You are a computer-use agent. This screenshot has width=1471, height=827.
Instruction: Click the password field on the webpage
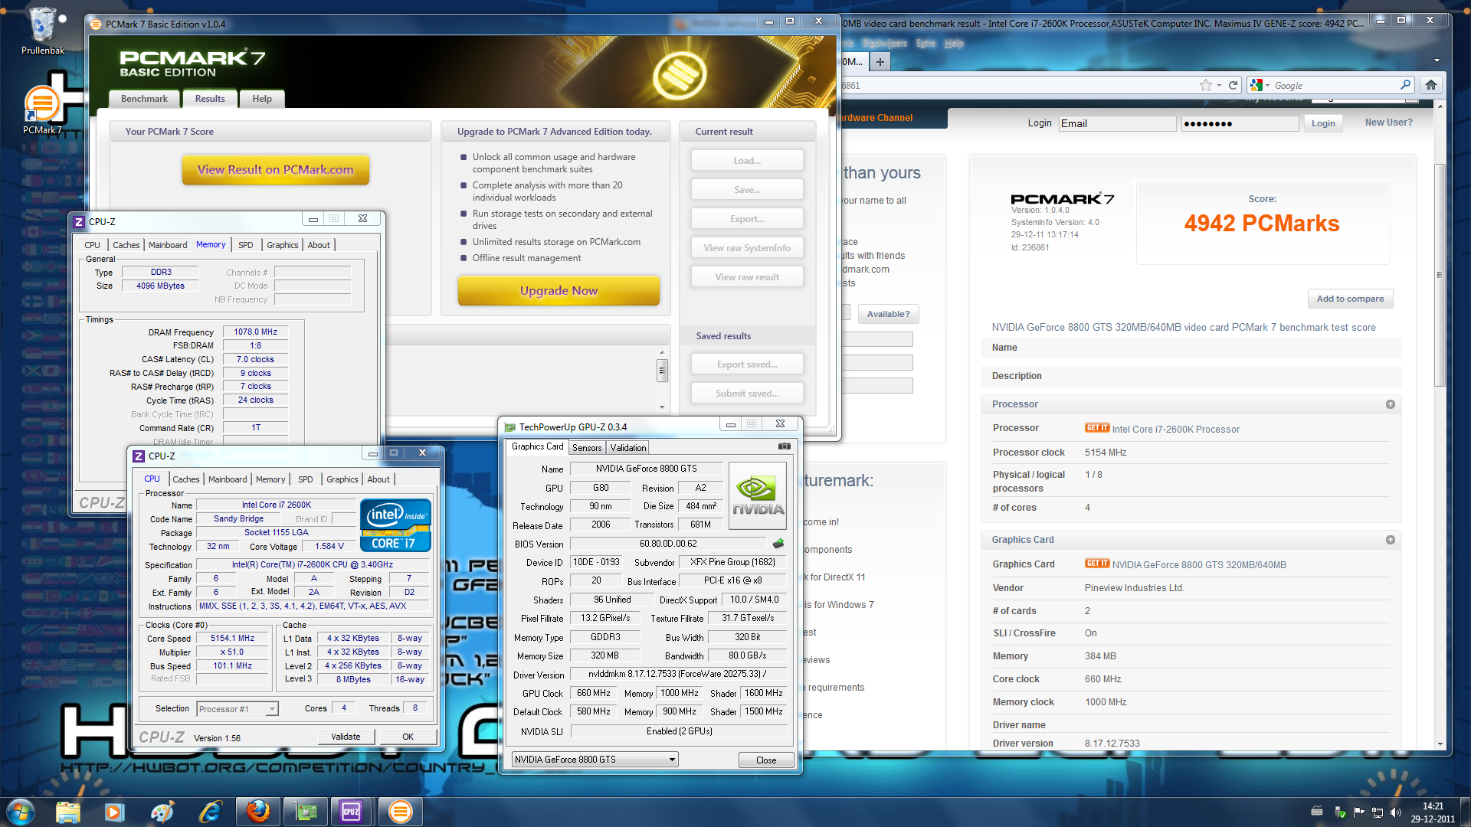pos(1240,123)
